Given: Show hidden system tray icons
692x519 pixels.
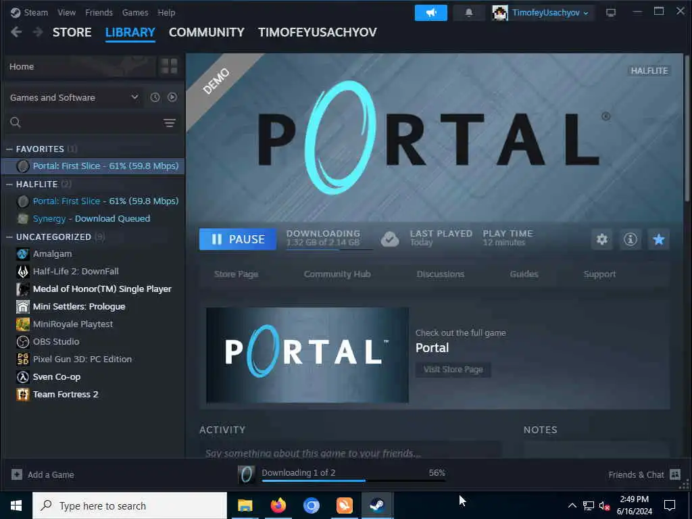Looking at the screenshot, I should point(572,505).
